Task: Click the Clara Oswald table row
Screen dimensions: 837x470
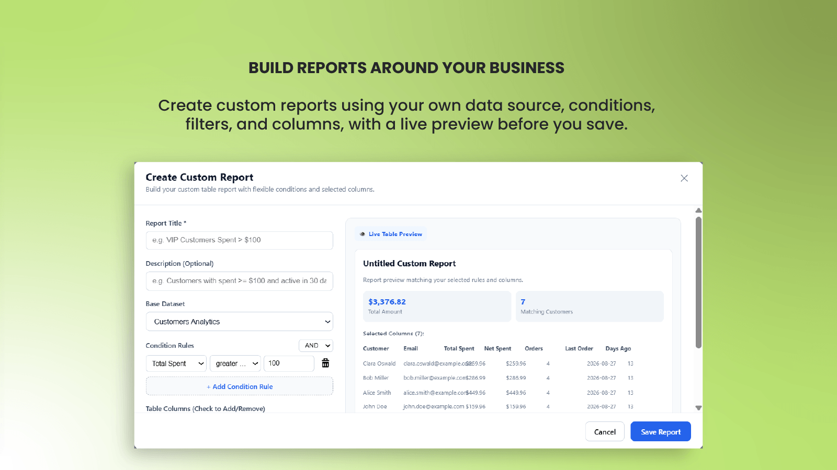Action: coord(498,363)
